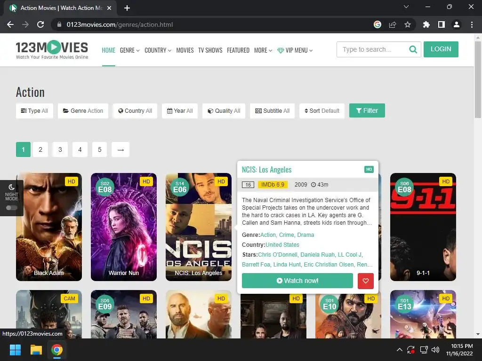Toggle Night Mode switch
The width and height of the screenshot is (482, 361).
[x=12, y=208]
